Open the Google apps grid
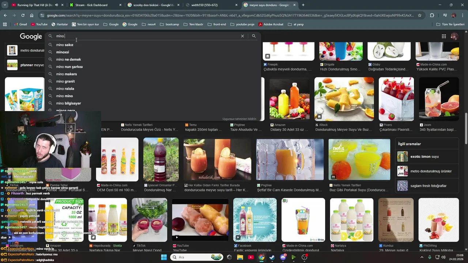Image resolution: width=468 pixels, height=263 pixels. tap(444, 36)
